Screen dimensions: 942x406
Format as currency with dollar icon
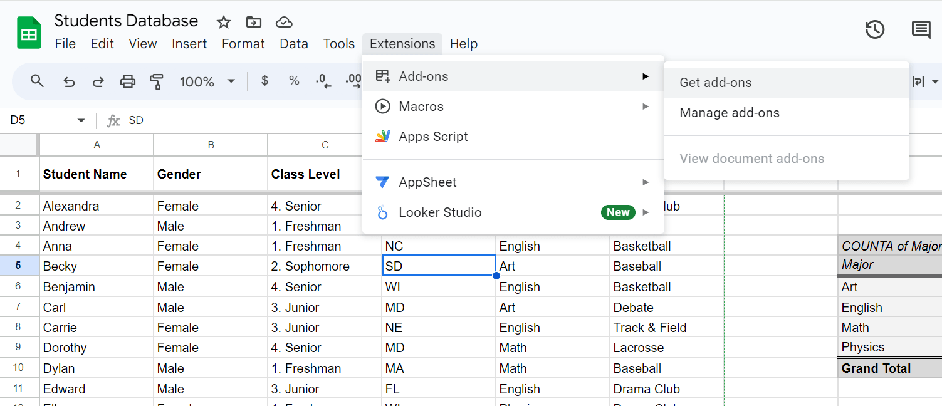click(264, 81)
